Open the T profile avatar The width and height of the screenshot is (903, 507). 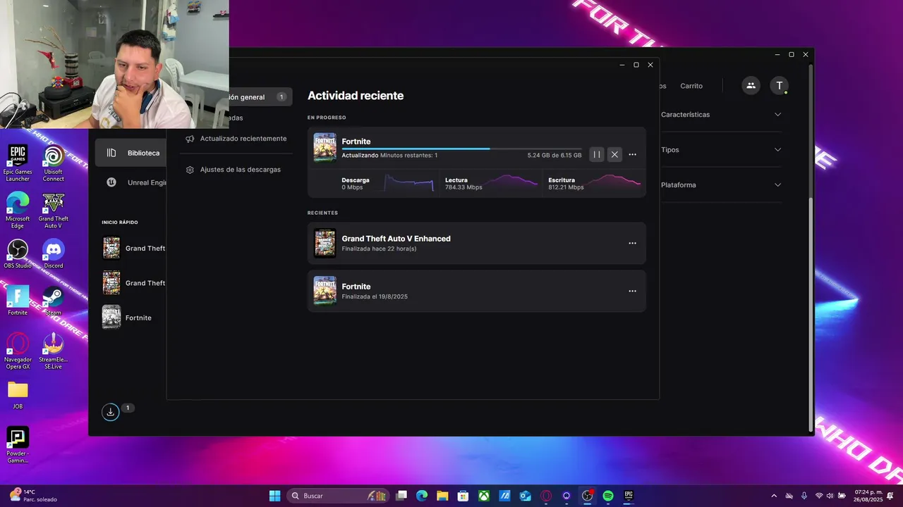[779, 85]
